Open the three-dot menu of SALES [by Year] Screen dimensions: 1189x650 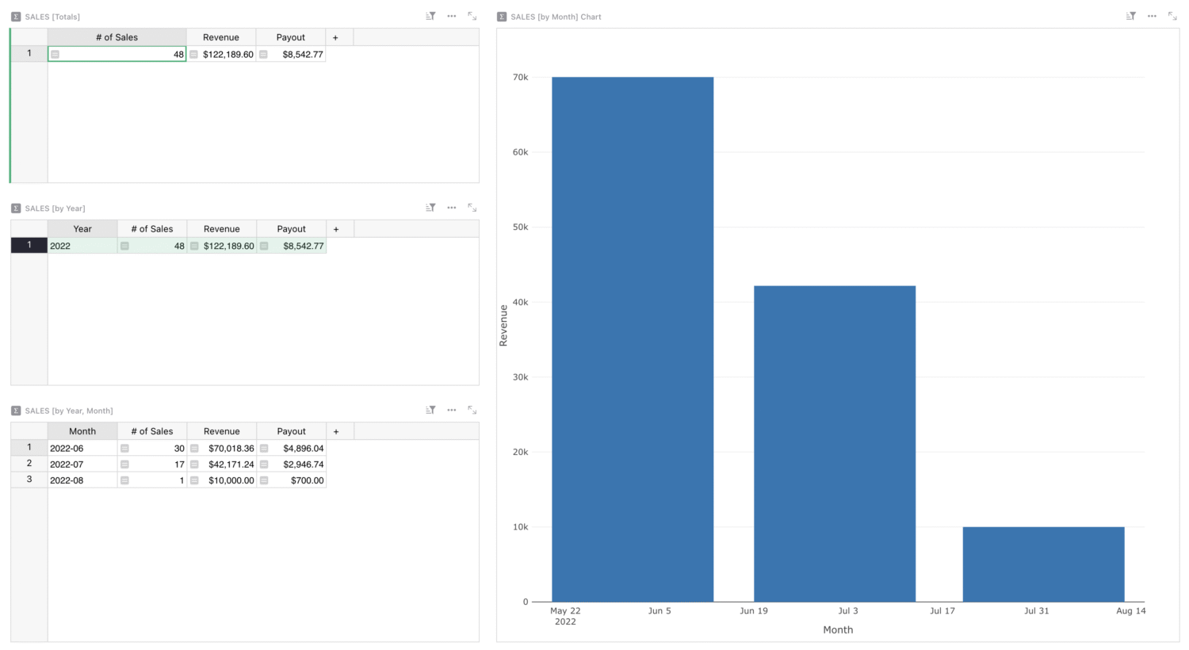(x=452, y=208)
